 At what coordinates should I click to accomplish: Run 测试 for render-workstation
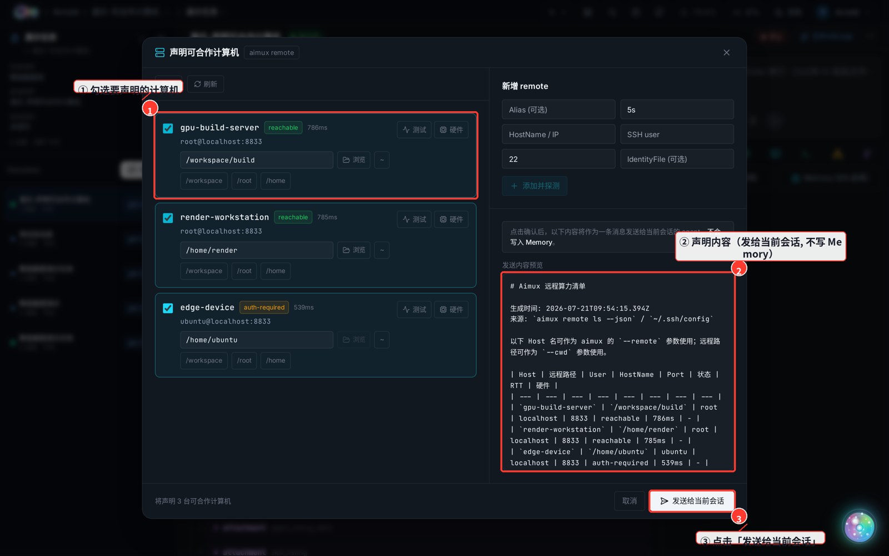point(414,219)
